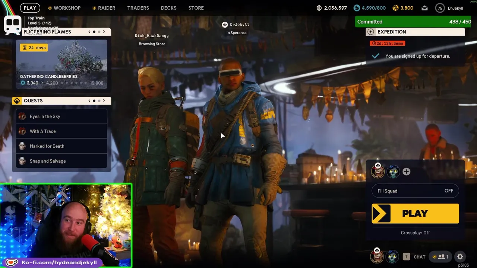The height and width of the screenshot is (268, 477).
Task: Open the Eyes in the Sky quest
Action: 61,116
